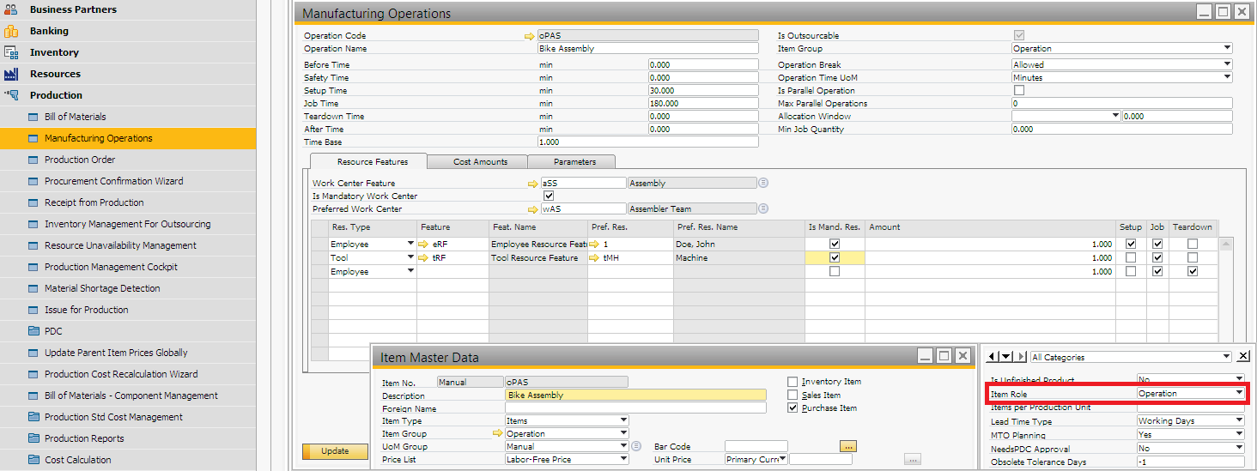1257x471 pixels.
Task: Click the Operation Name input field
Action: 647,49
